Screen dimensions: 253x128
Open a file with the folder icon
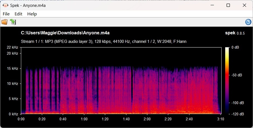click(x=4, y=22)
